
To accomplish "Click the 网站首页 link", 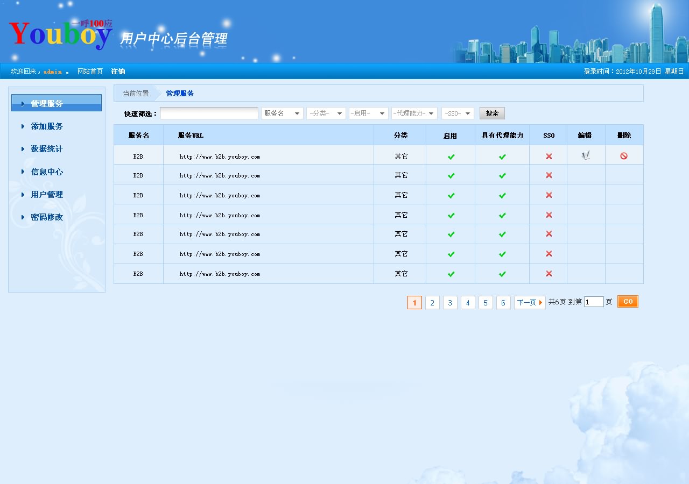I will tap(90, 72).
